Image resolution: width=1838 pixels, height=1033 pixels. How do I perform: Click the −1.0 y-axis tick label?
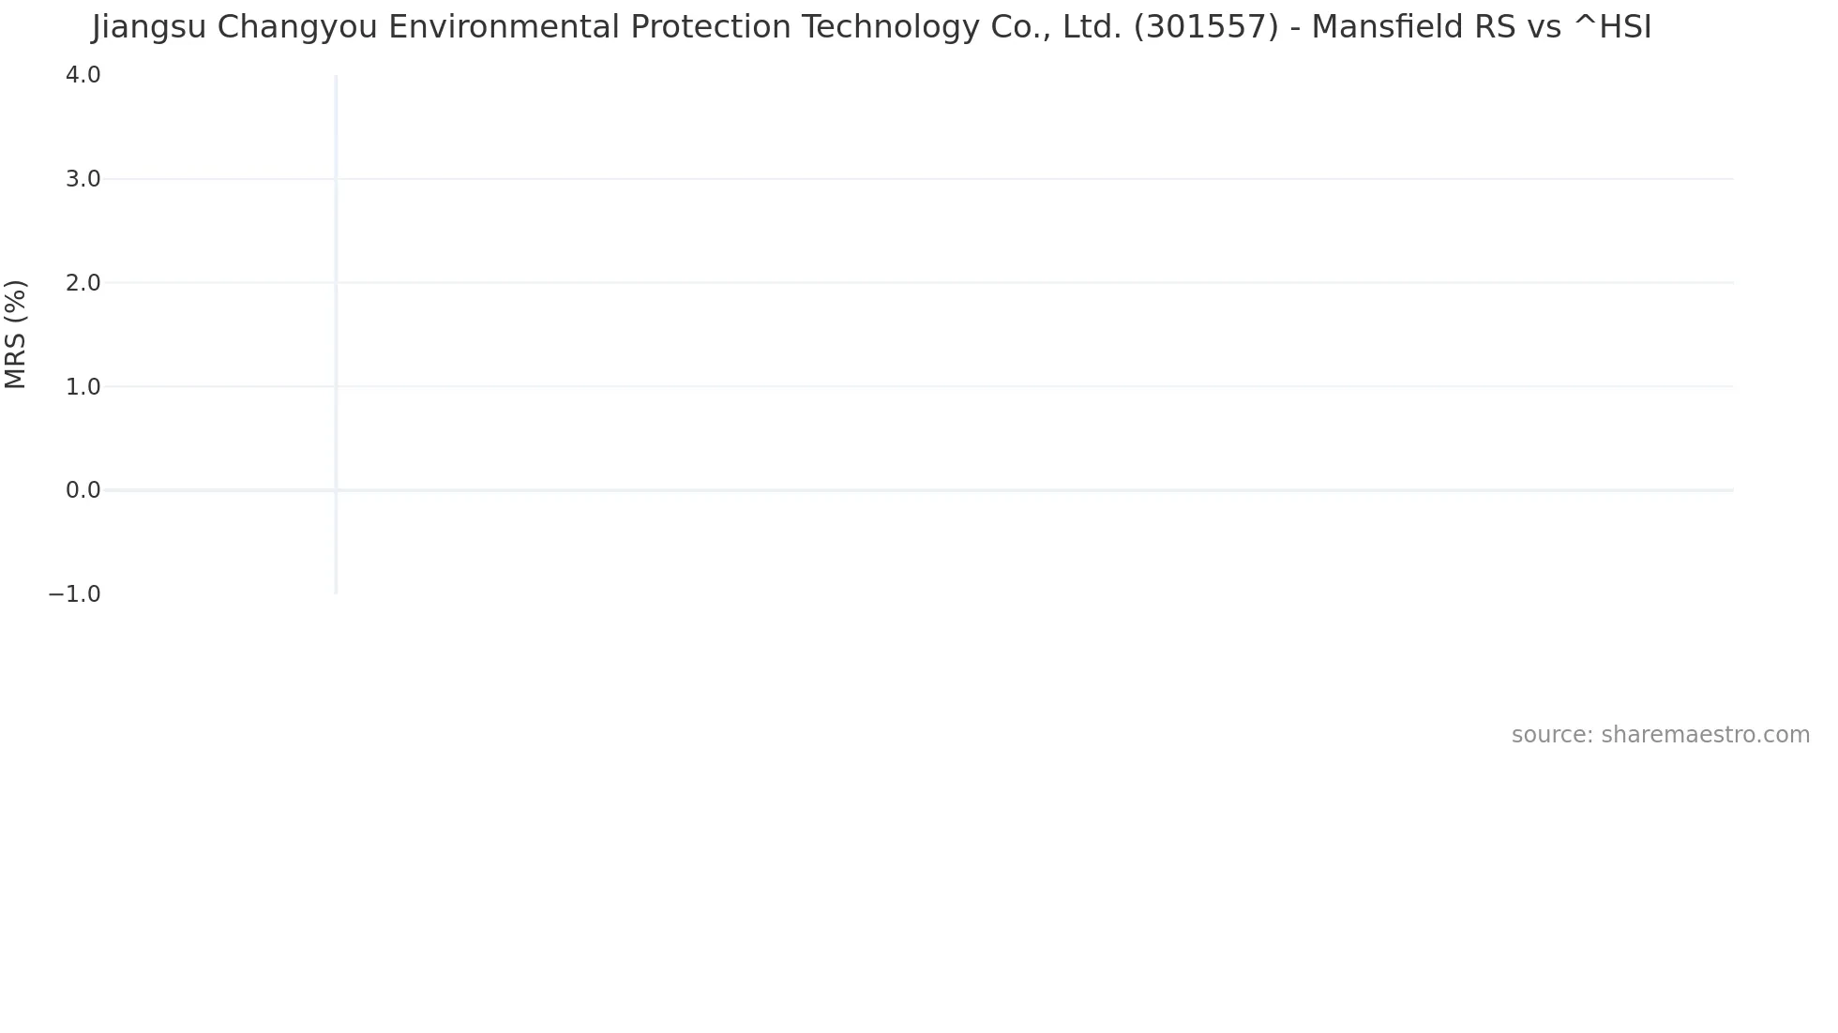pyautogui.click(x=74, y=594)
